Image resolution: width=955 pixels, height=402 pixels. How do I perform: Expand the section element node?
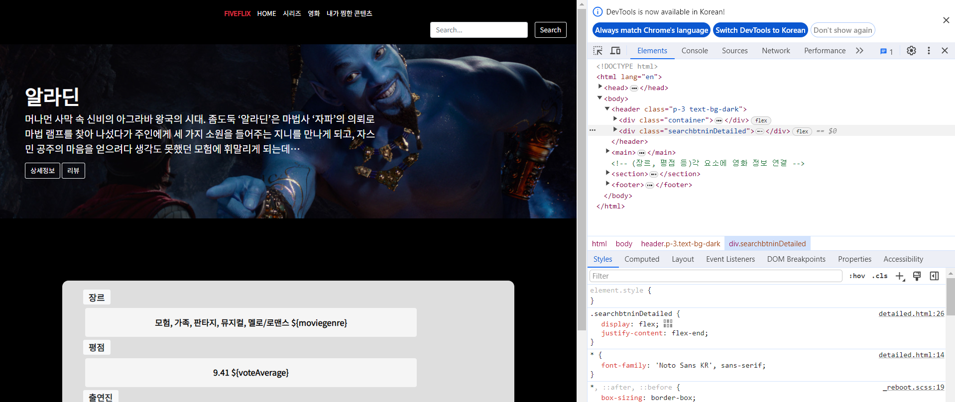tap(607, 173)
